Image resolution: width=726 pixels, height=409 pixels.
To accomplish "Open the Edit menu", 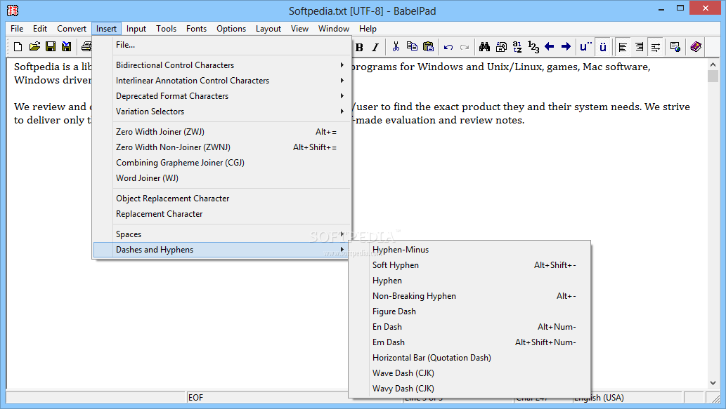I will (x=40, y=29).
